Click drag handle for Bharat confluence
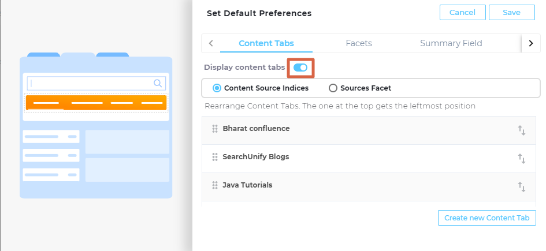This screenshot has height=251, width=546. pyautogui.click(x=215, y=129)
